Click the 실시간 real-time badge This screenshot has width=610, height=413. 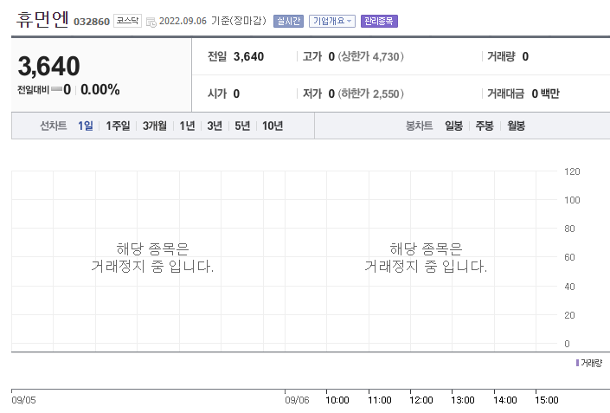pyautogui.click(x=288, y=21)
